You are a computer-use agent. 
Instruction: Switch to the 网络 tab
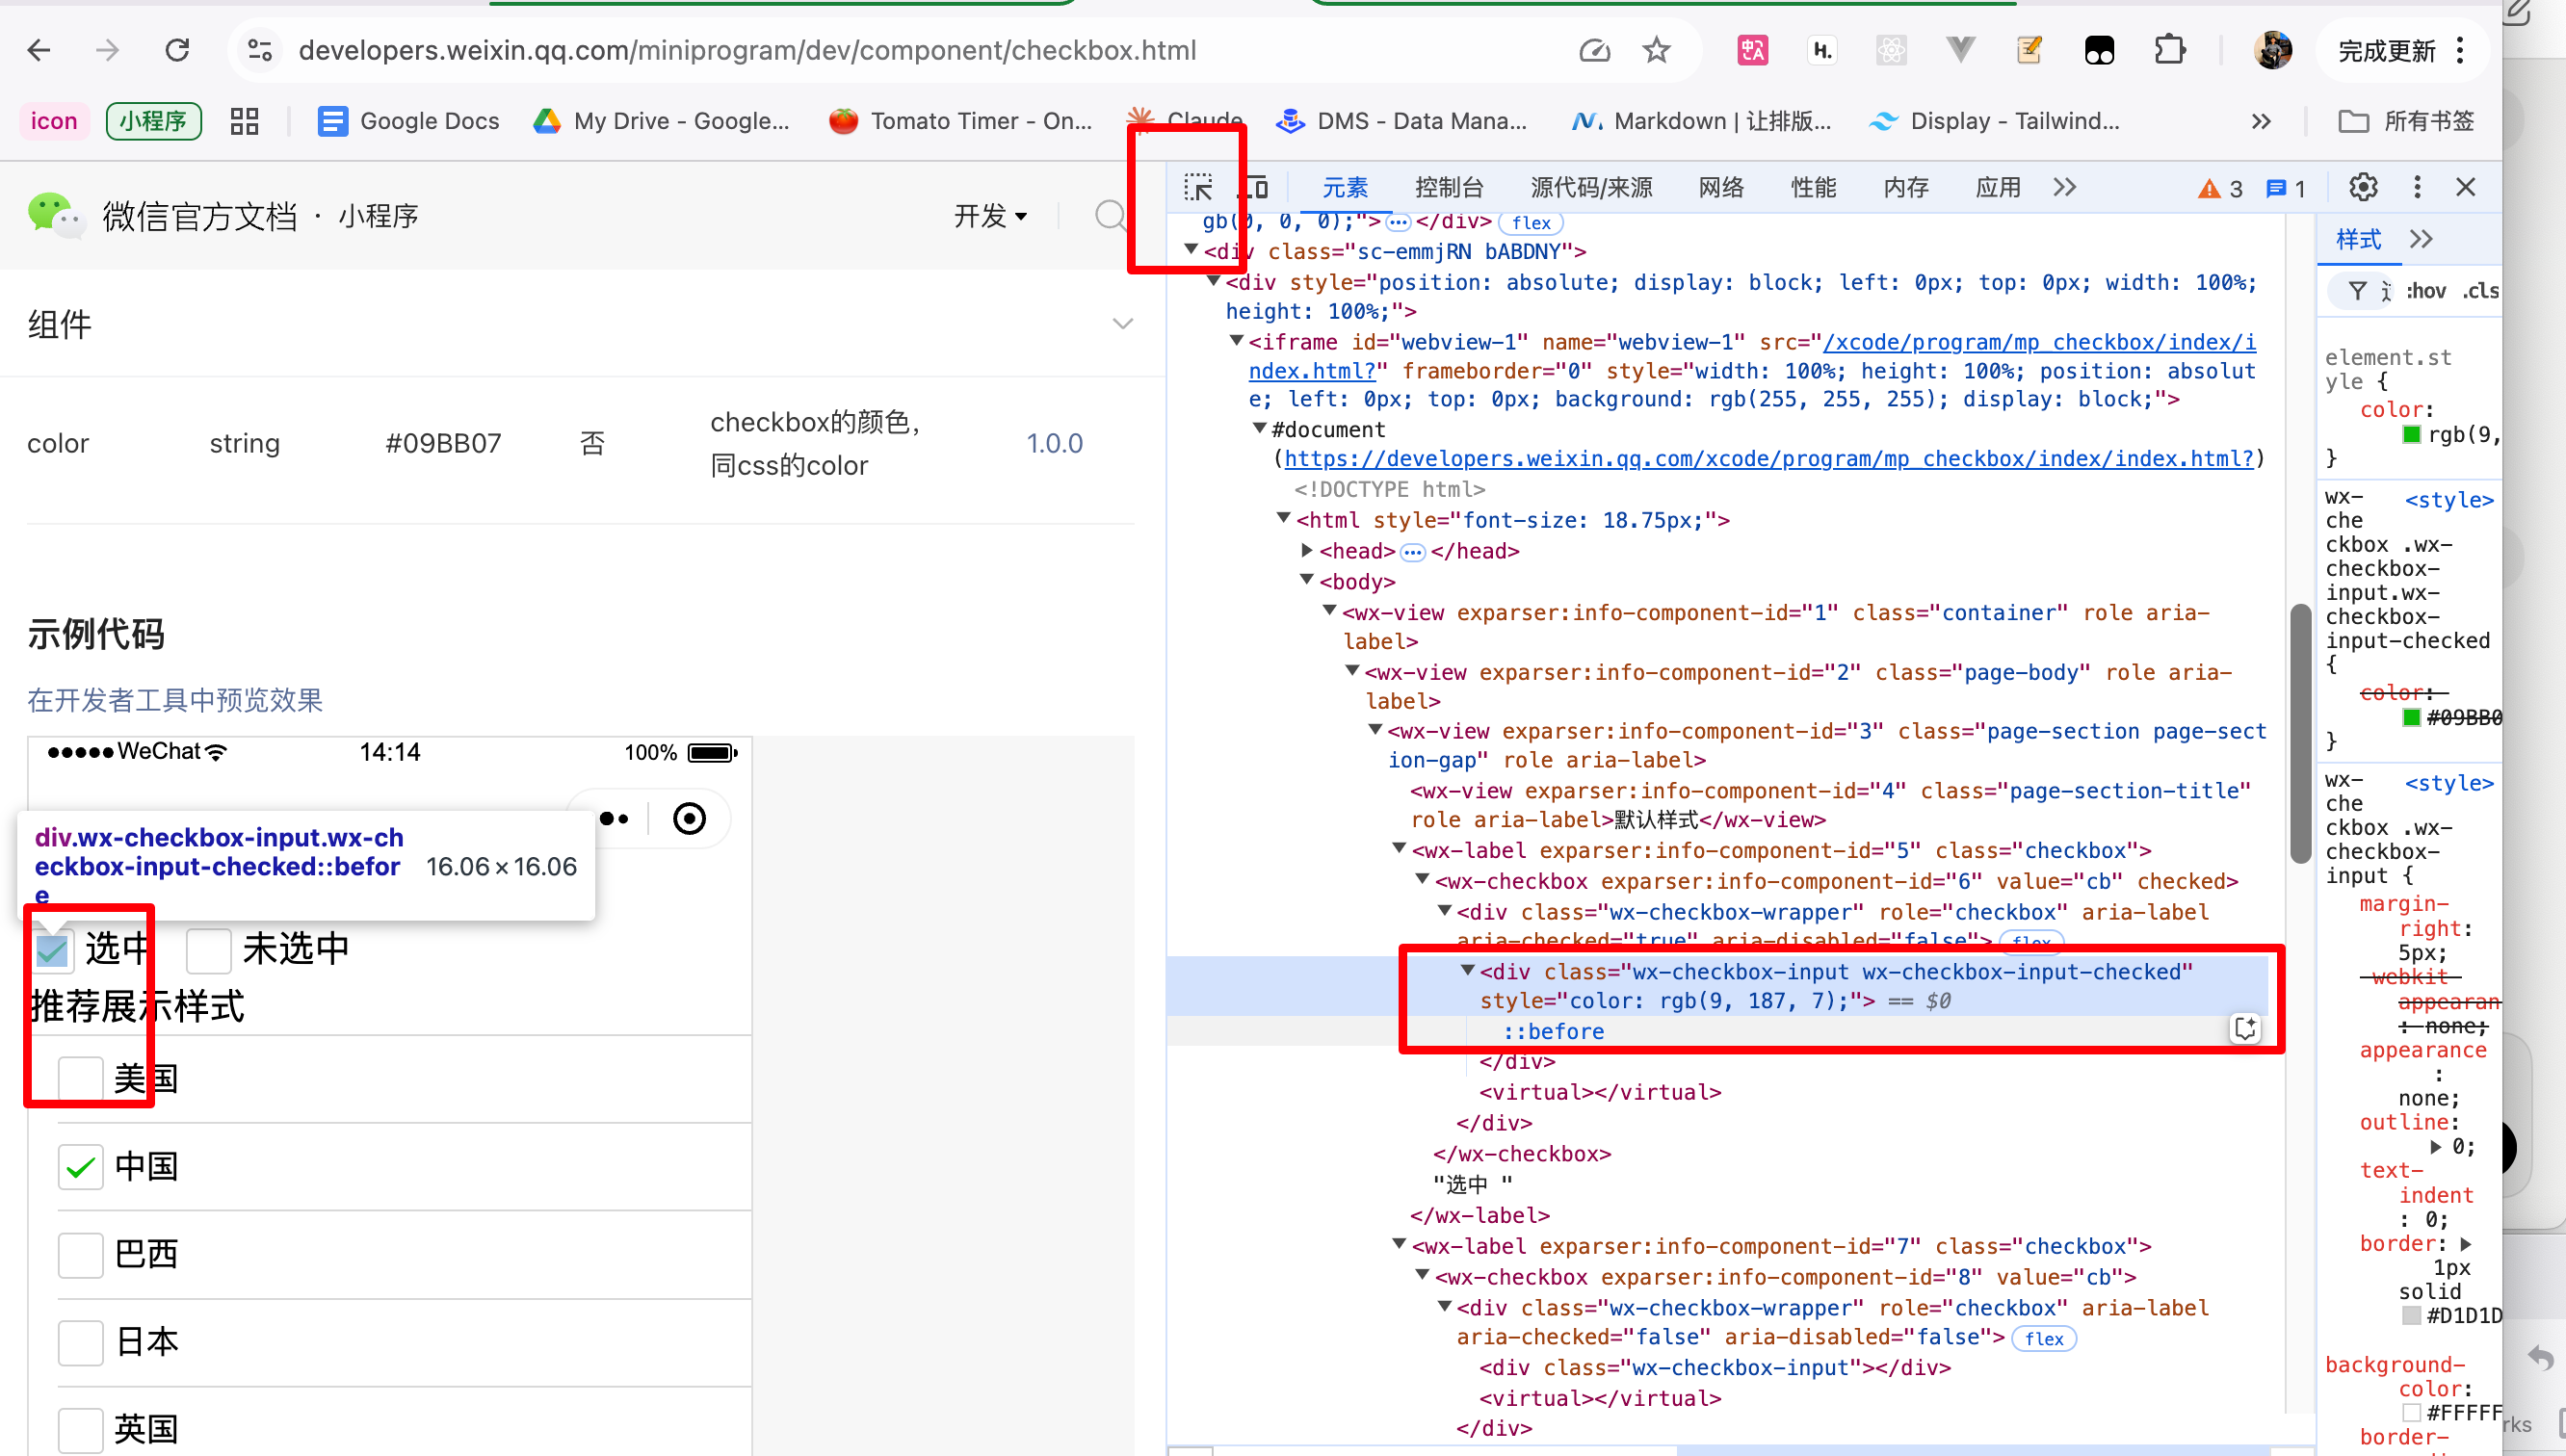pyautogui.click(x=1721, y=187)
